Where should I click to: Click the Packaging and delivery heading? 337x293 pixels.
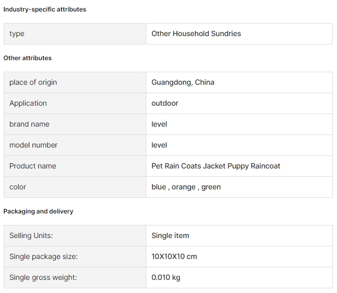[38, 211]
